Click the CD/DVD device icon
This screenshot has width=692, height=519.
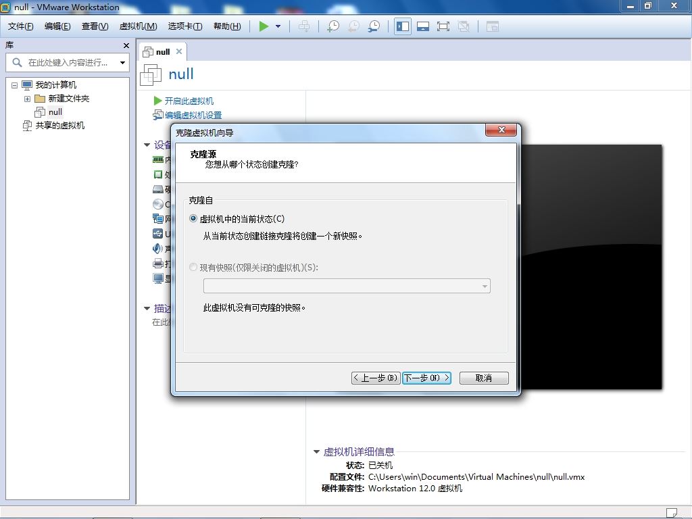tap(158, 204)
